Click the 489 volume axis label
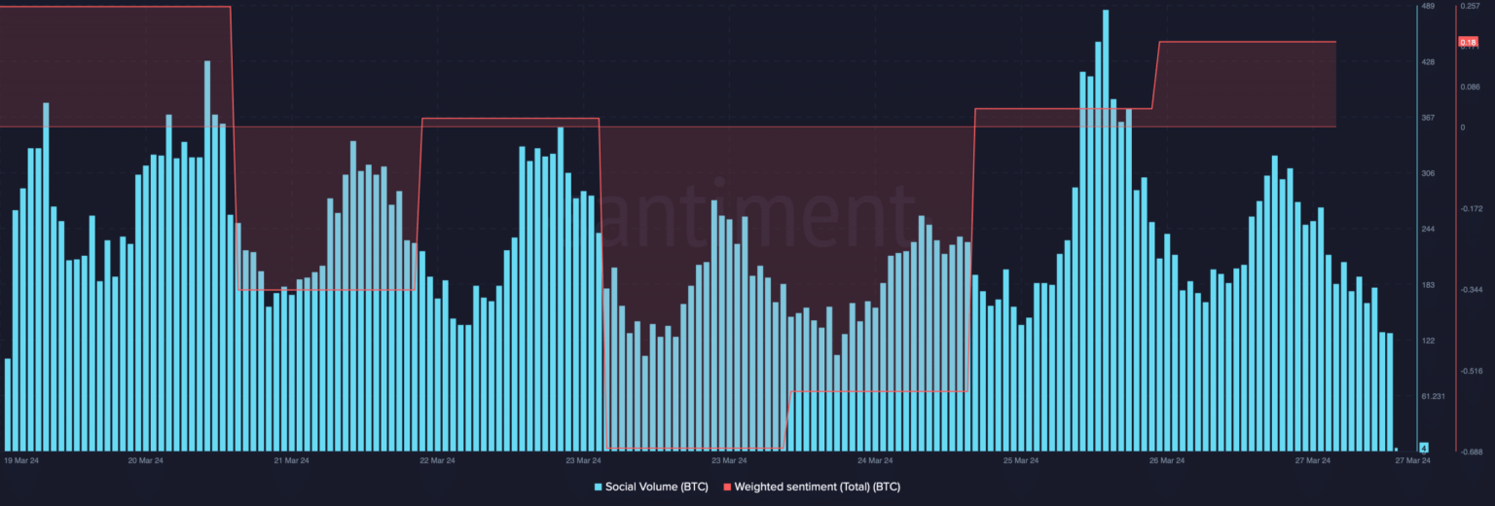Screen dimensions: 1495x506 click(1428, 7)
